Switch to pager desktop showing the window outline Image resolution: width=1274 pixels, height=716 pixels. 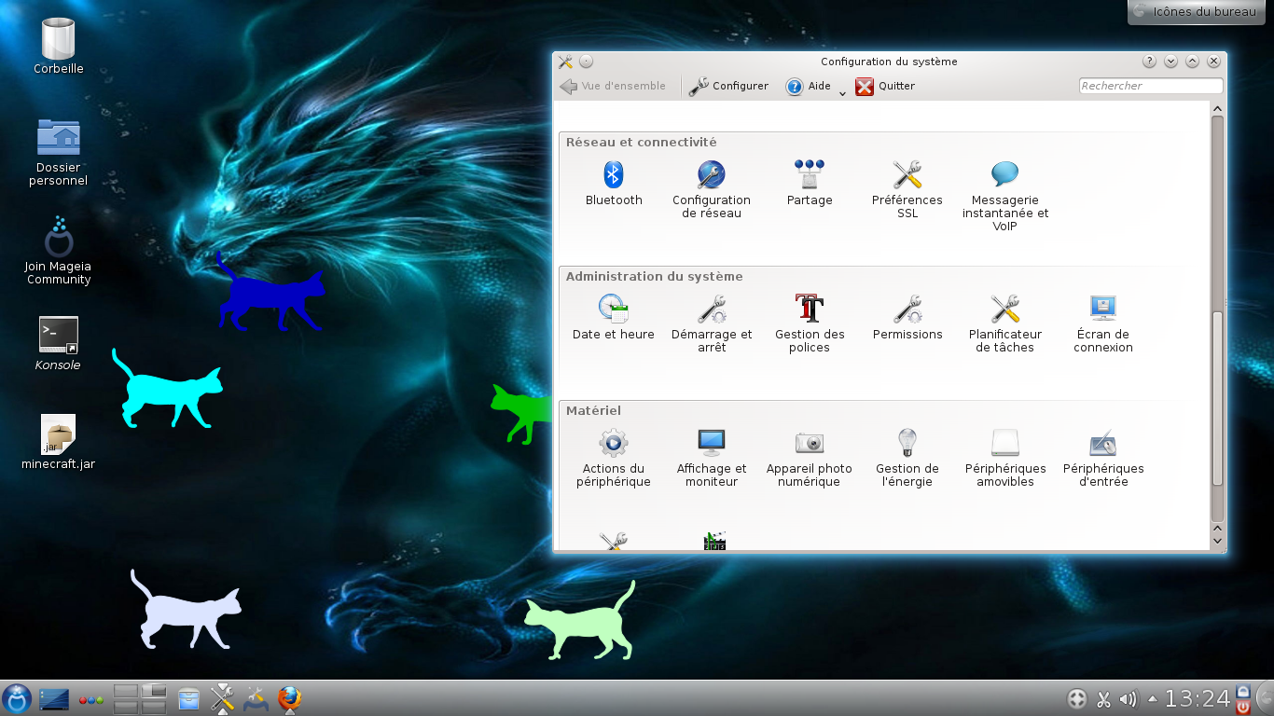pyautogui.click(x=154, y=691)
